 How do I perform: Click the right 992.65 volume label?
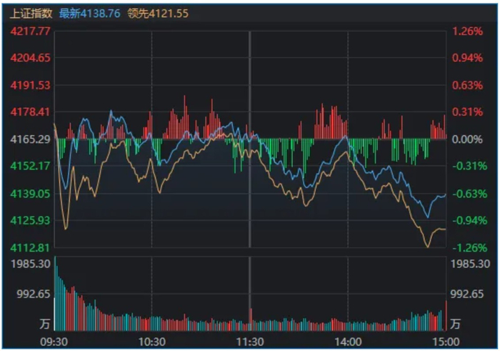(467, 294)
